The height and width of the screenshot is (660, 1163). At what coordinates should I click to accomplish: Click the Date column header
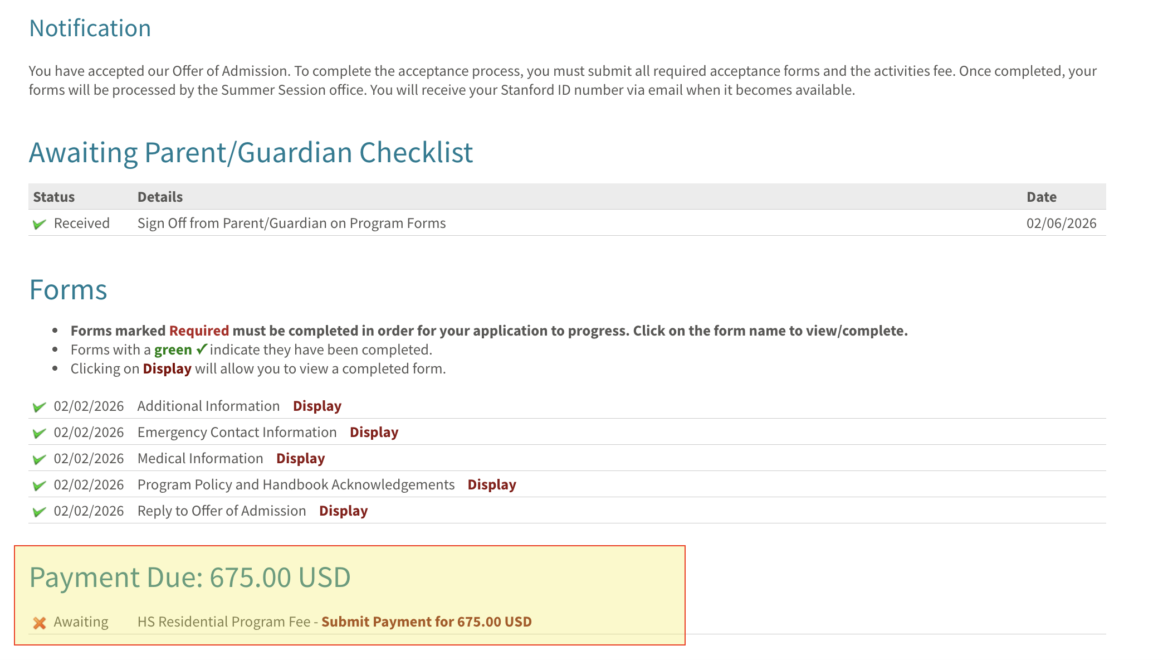(1041, 197)
